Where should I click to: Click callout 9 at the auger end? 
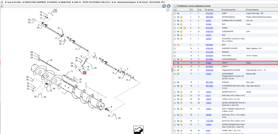(111, 107)
